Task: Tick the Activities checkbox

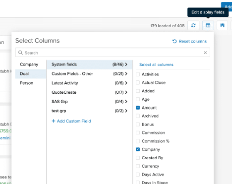Action: coord(138,74)
